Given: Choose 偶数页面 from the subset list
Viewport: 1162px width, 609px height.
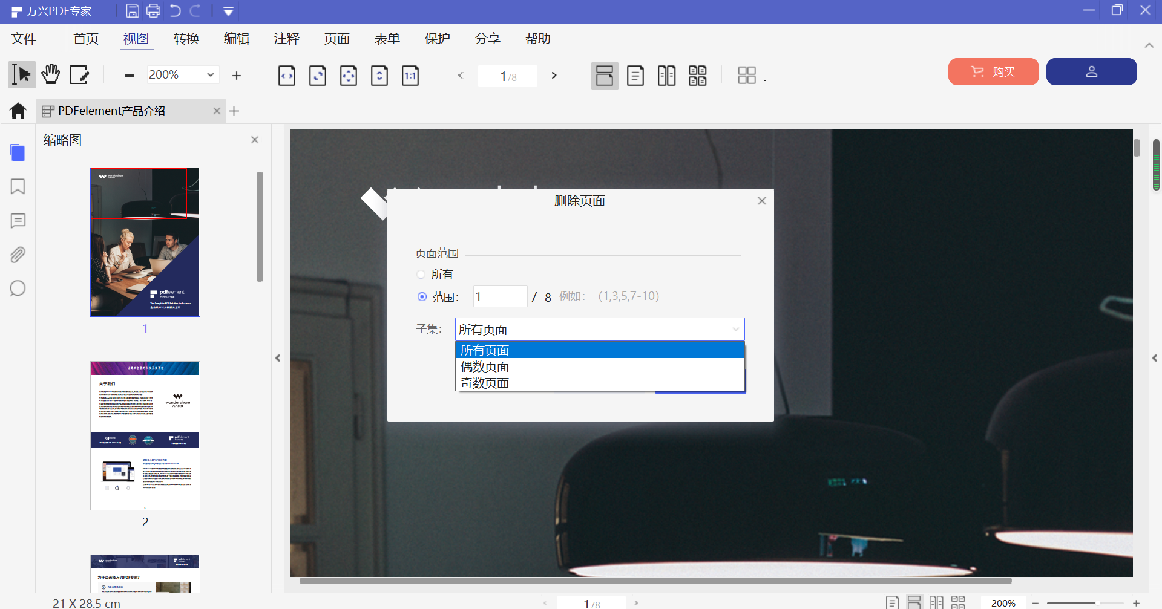Looking at the screenshot, I should 484,366.
